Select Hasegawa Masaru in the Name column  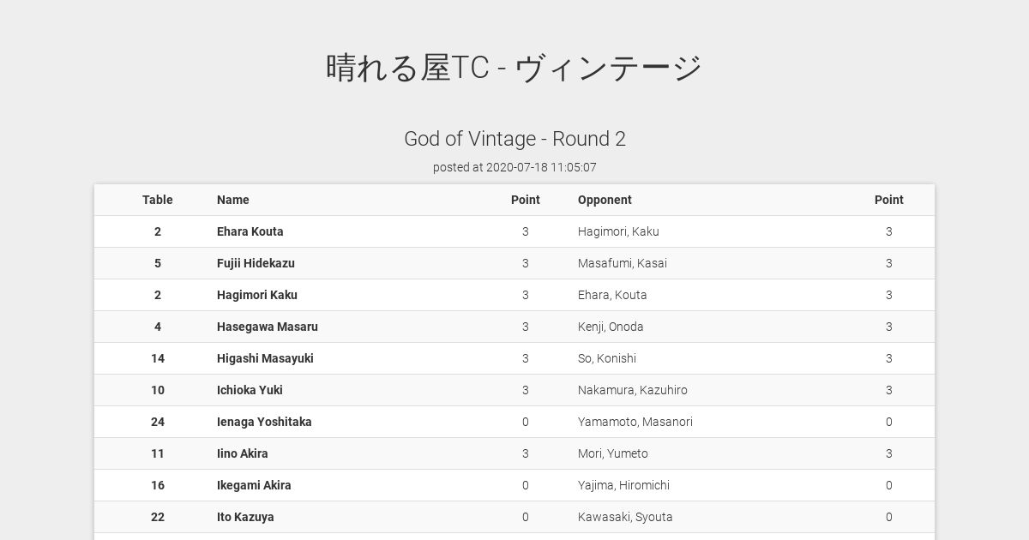[x=268, y=327]
